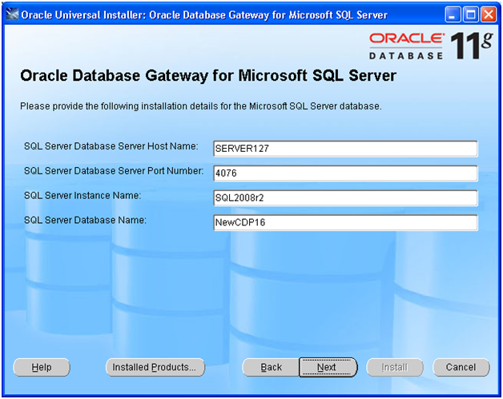Click the 'Please provide the following installation details' text

pyautogui.click(x=201, y=106)
